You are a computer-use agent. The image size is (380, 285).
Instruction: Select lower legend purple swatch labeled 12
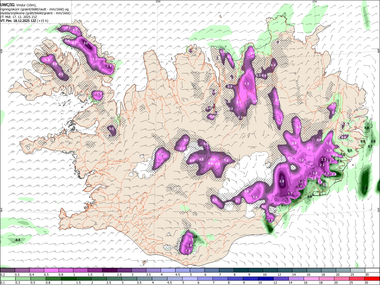(x=281, y=278)
